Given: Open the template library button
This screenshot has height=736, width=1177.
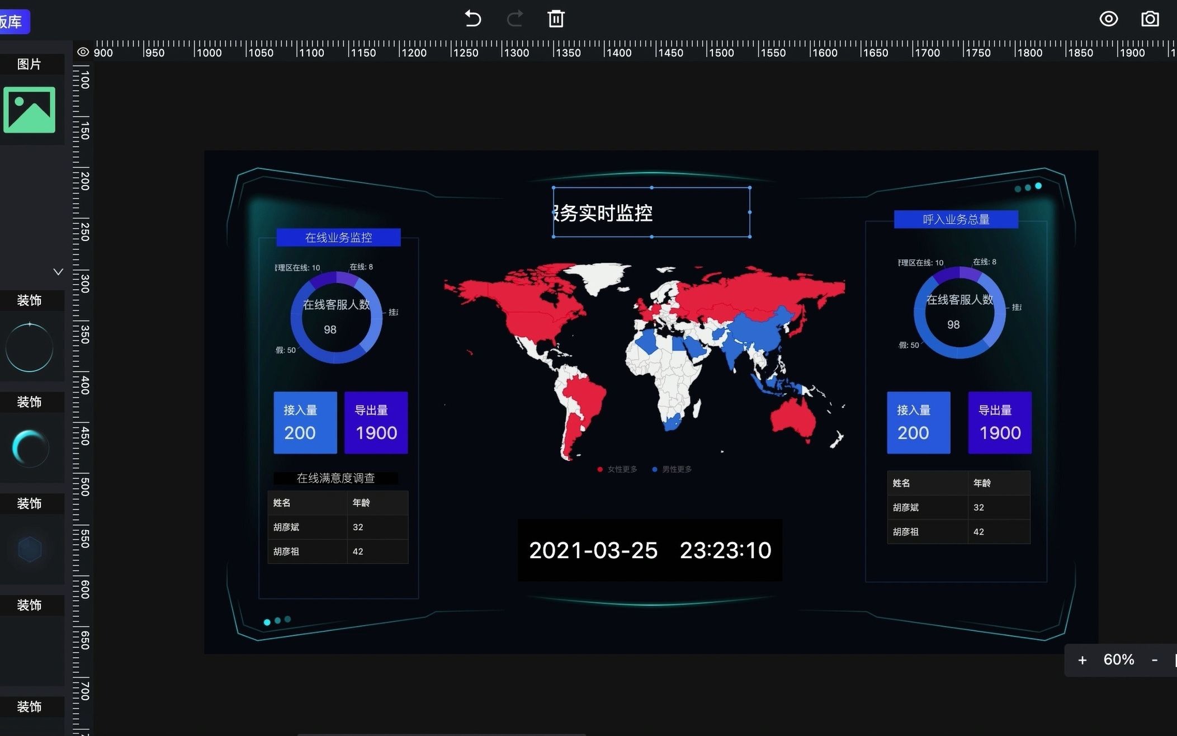Looking at the screenshot, I should (13, 22).
